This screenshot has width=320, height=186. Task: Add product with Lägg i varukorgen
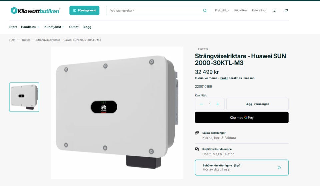click(x=257, y=104)
